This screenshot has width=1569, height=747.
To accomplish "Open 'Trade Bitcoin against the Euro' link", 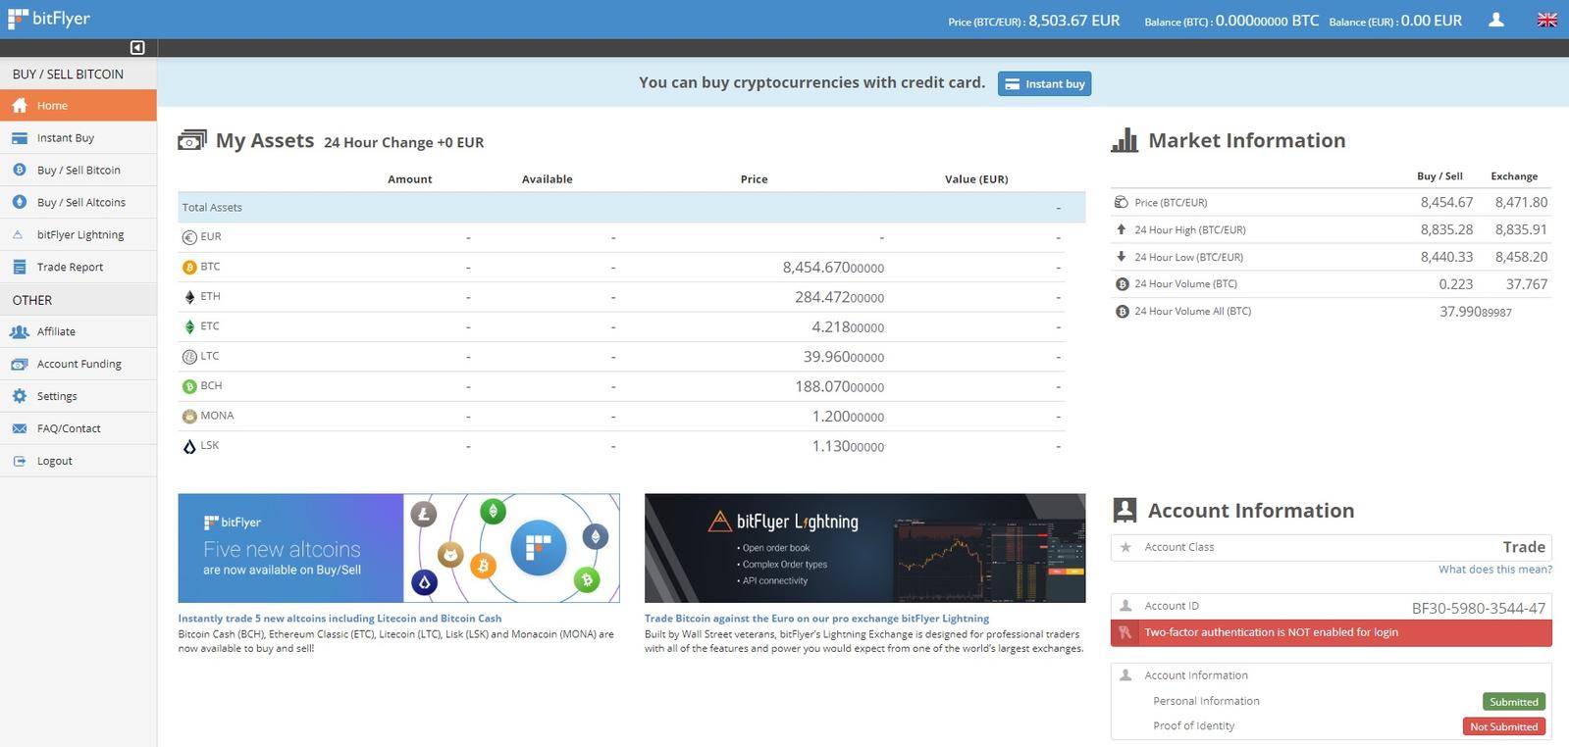I will coord(816,619).
